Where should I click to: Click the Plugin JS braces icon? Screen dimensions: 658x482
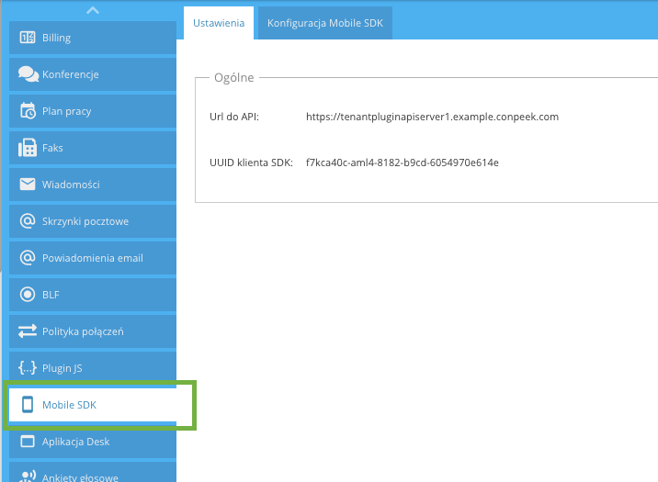[28, 368]
